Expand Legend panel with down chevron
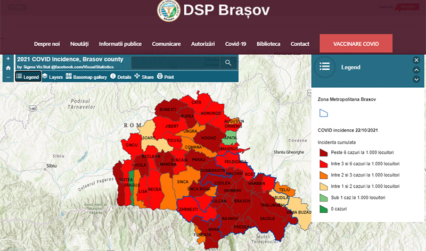 click(416, 79)
